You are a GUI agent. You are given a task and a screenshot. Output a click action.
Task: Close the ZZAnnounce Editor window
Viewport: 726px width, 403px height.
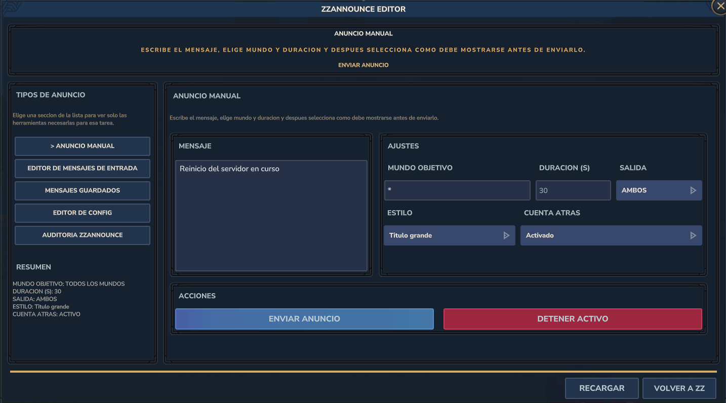tap(720, 6)
